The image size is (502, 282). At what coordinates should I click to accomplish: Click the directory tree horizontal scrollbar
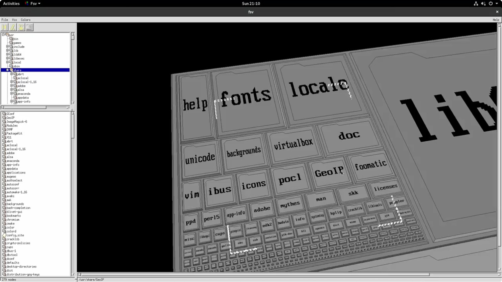click(35, 107)
